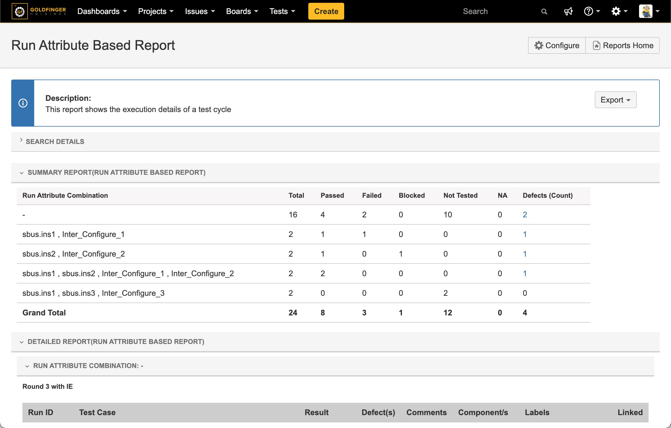
Task: Open the Export dropdown
Action: (615, 100)
